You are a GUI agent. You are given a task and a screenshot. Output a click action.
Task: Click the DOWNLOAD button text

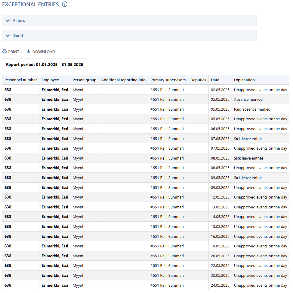[44, 52]
